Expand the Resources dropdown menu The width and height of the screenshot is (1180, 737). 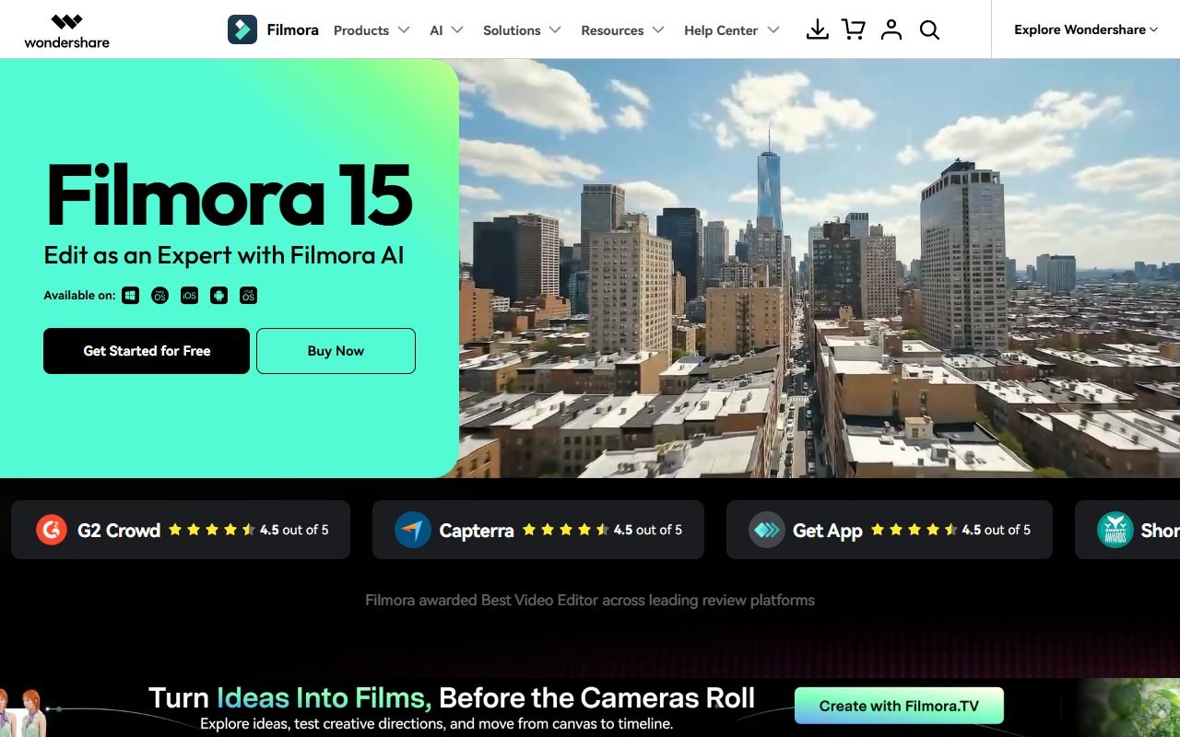tap(622, 30)
